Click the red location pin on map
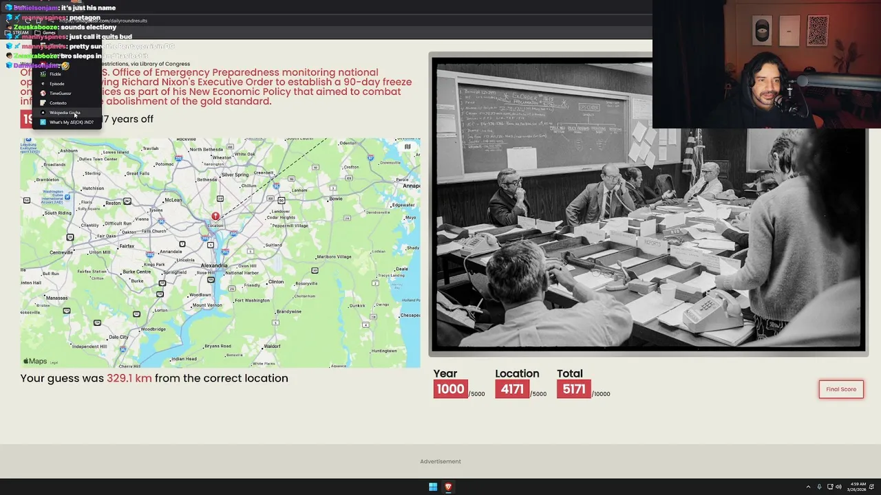This screenshot has height=495, width=881. click(x=215, y=217)
